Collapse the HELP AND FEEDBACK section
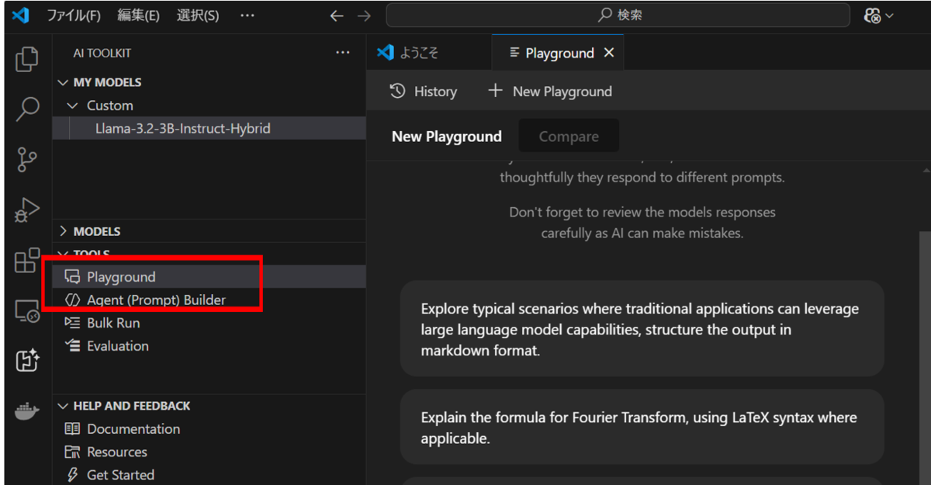Screen dimensions: 931x485 (64, 406)
